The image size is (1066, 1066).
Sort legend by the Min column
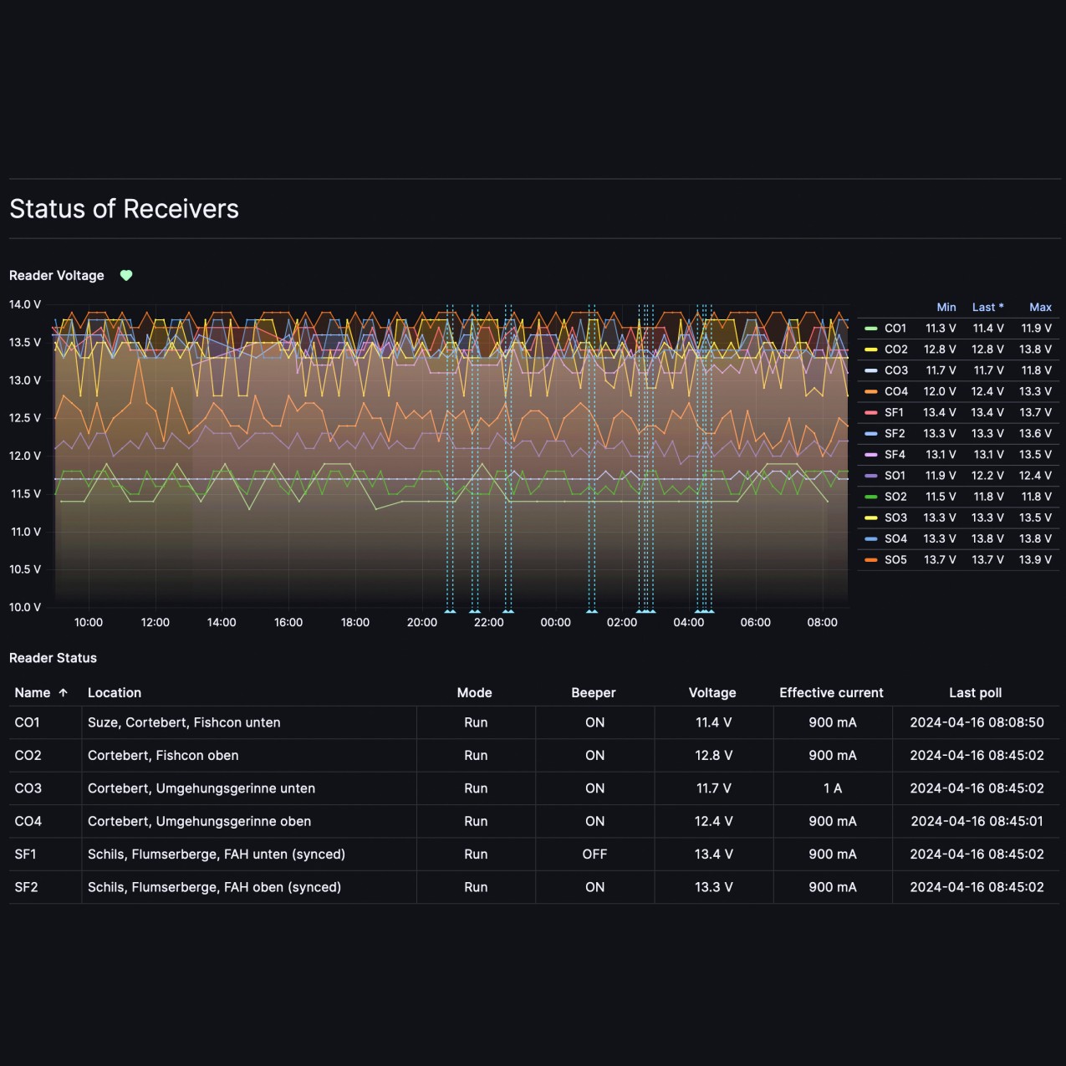(x=946, y=308)
